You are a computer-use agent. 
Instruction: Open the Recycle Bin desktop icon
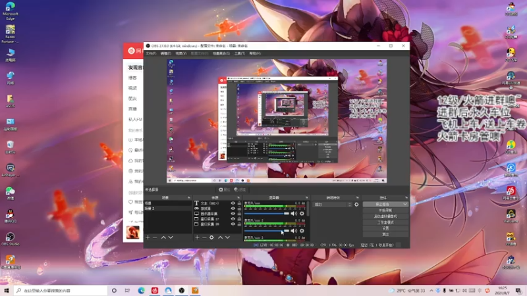[x=10, y=147]
